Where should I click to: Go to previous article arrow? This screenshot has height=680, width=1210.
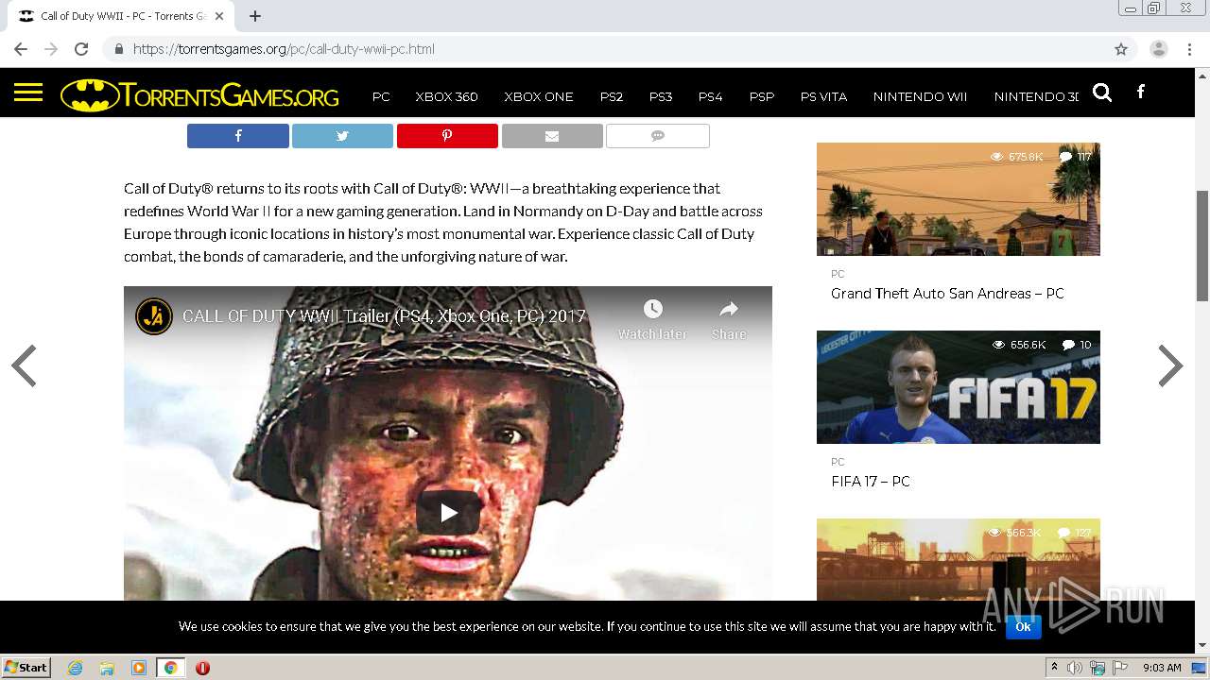point(24,366)
